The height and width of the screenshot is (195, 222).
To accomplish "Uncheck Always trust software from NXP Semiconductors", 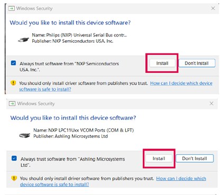I will [x=13, y=63].
